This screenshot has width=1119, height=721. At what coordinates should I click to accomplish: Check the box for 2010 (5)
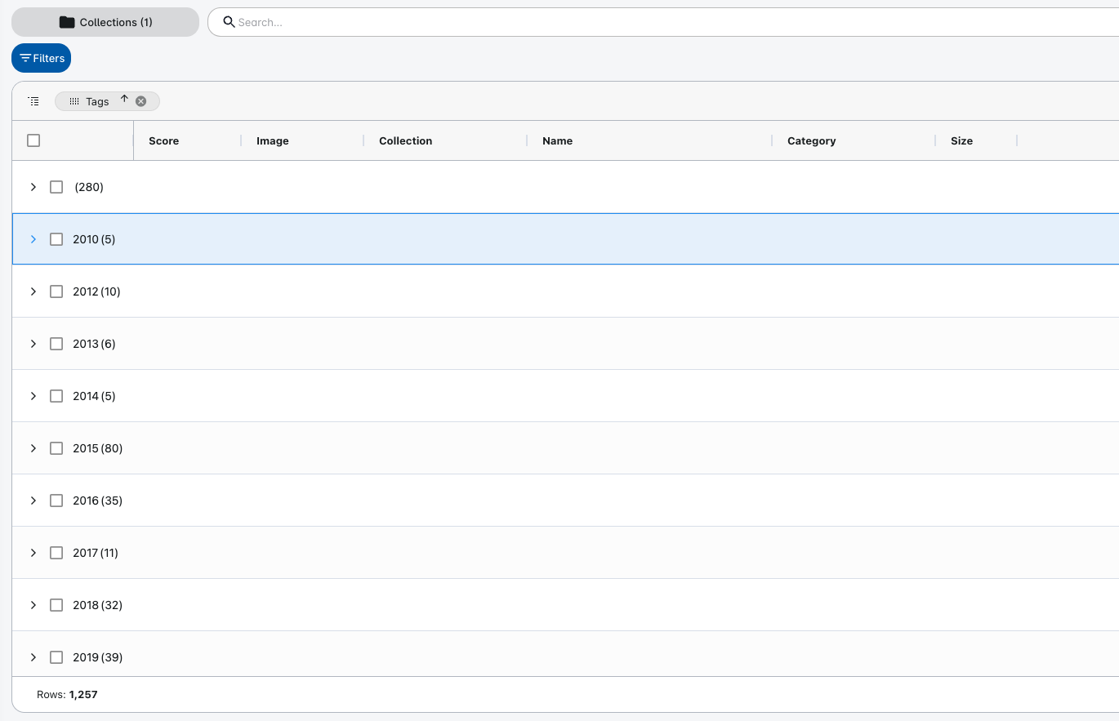[x=56, y=239]
